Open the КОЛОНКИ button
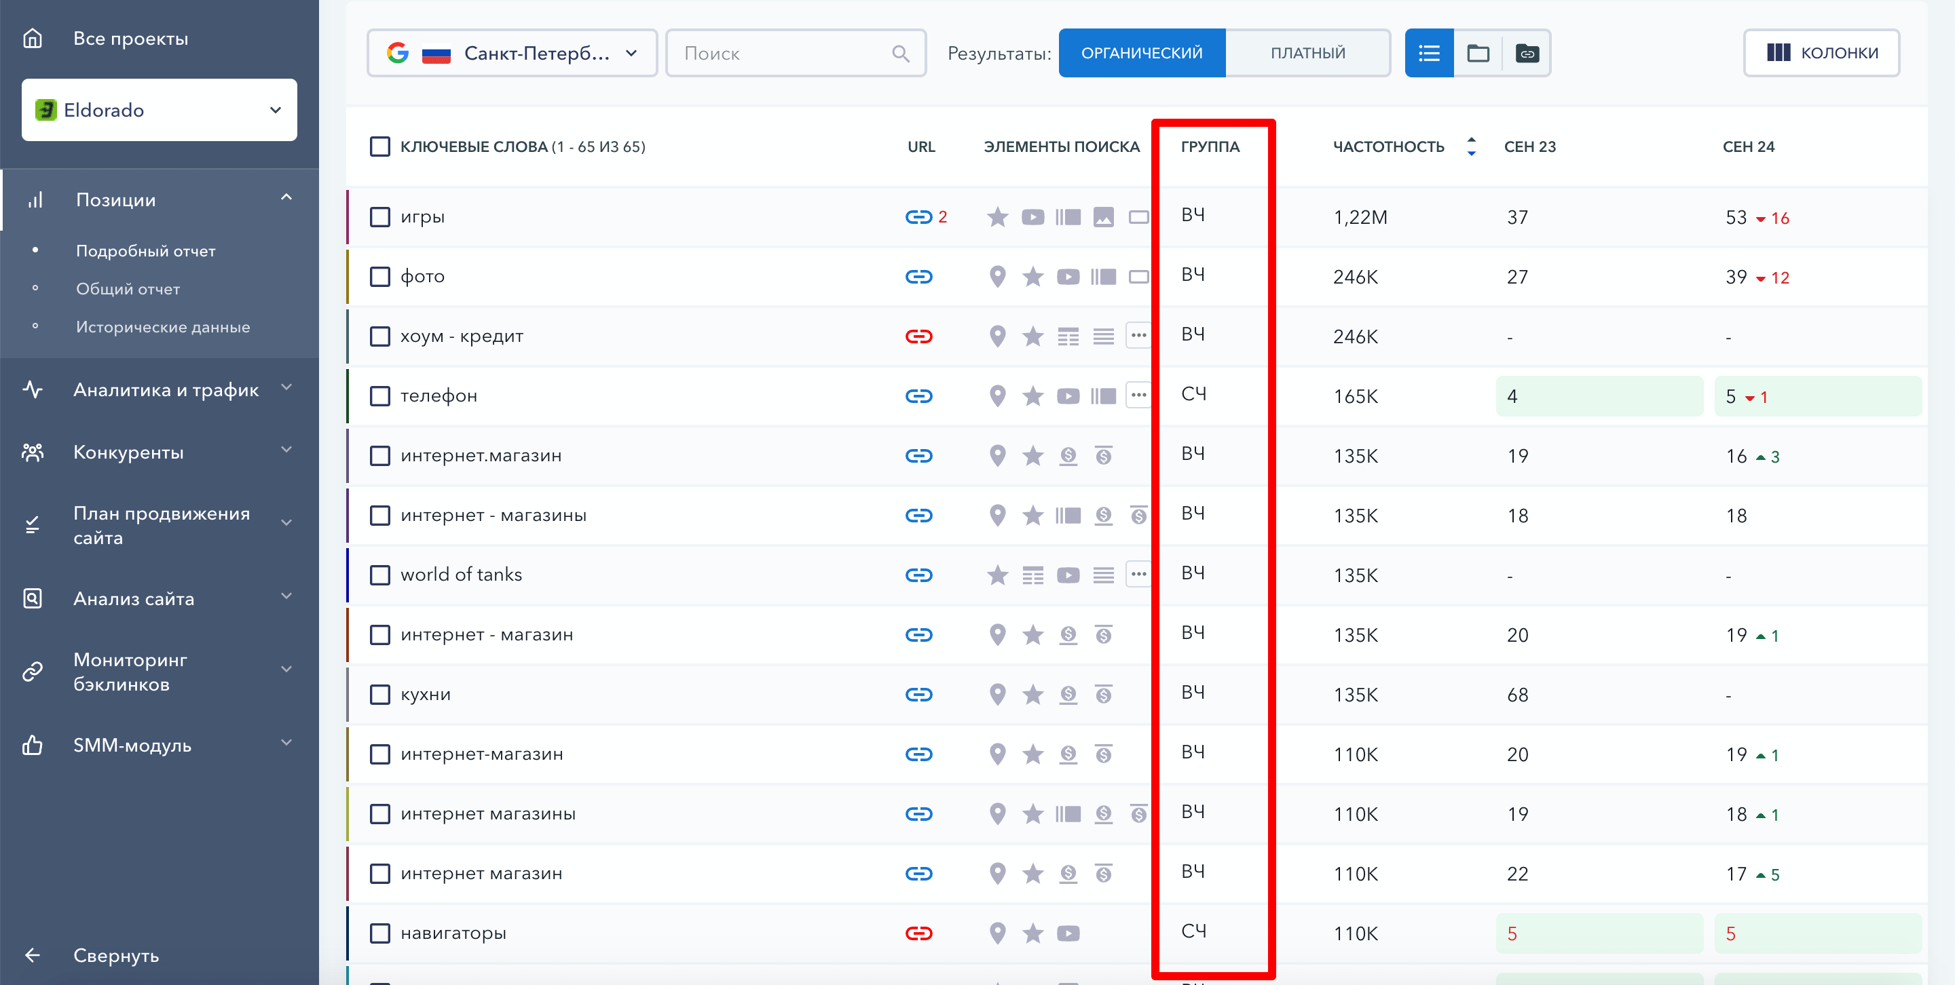Viewport: 1955px width, 985px height. (1821, 53)
